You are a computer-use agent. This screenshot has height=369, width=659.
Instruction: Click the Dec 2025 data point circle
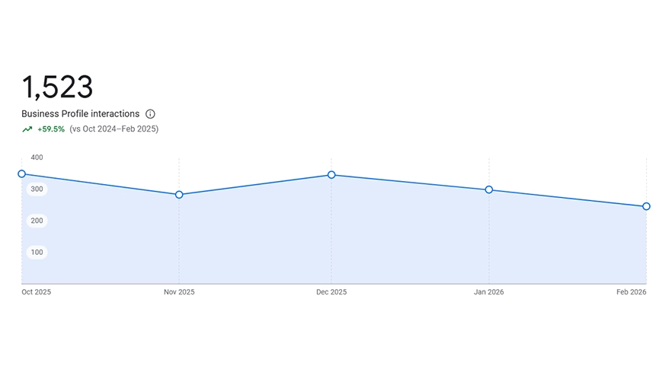(331, 175)
